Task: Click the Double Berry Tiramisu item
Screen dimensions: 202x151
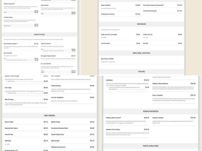Action: pyautogui.click(x=108, y=14)
